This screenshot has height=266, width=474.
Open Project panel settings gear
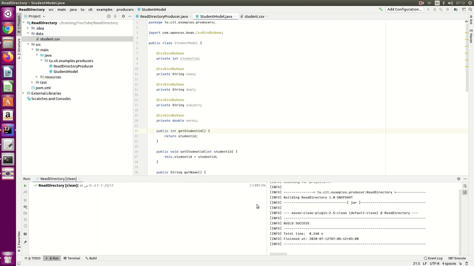pos(123,16)
